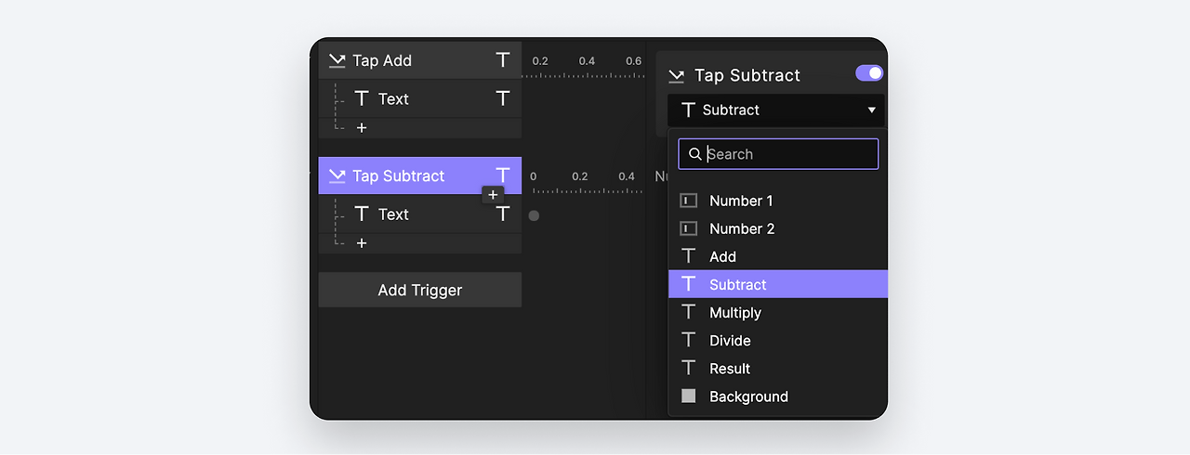Click the Divide text layer icon
The image size is (1190, 455).
pos(689,341)
